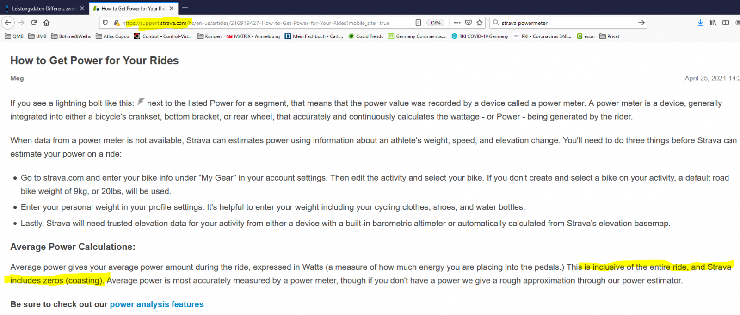This screenshot has height=315, width=740.
Task: Open a new browser tab
Action: (x=185, y=8)
